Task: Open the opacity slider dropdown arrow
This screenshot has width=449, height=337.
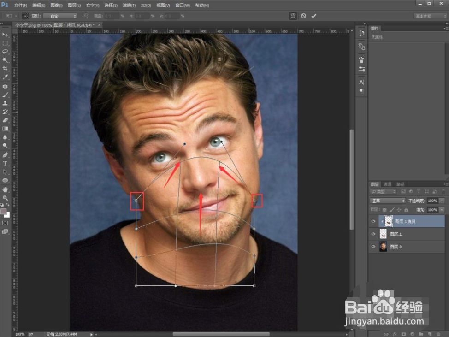Action: [x=442, y=201]
